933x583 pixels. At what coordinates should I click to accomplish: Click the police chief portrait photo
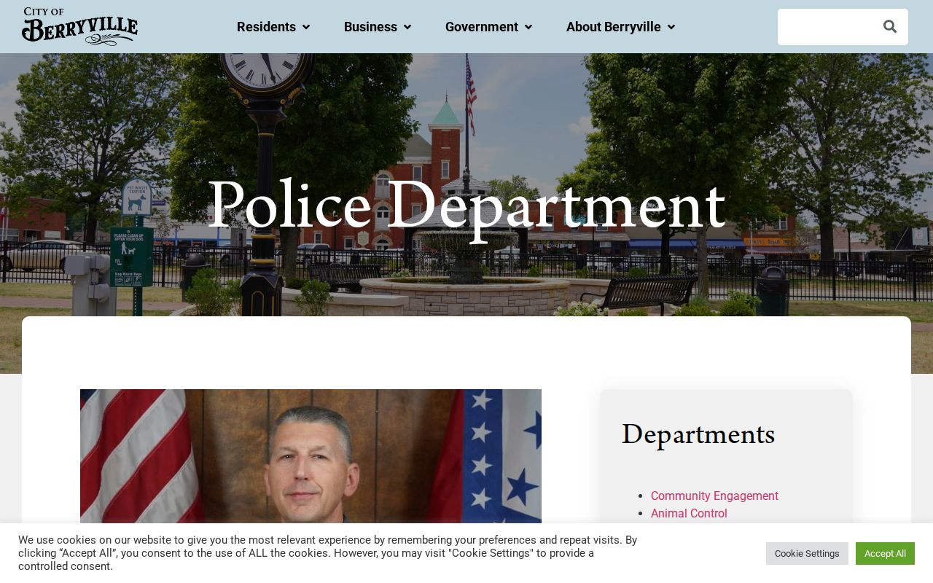tap(311, 456)
